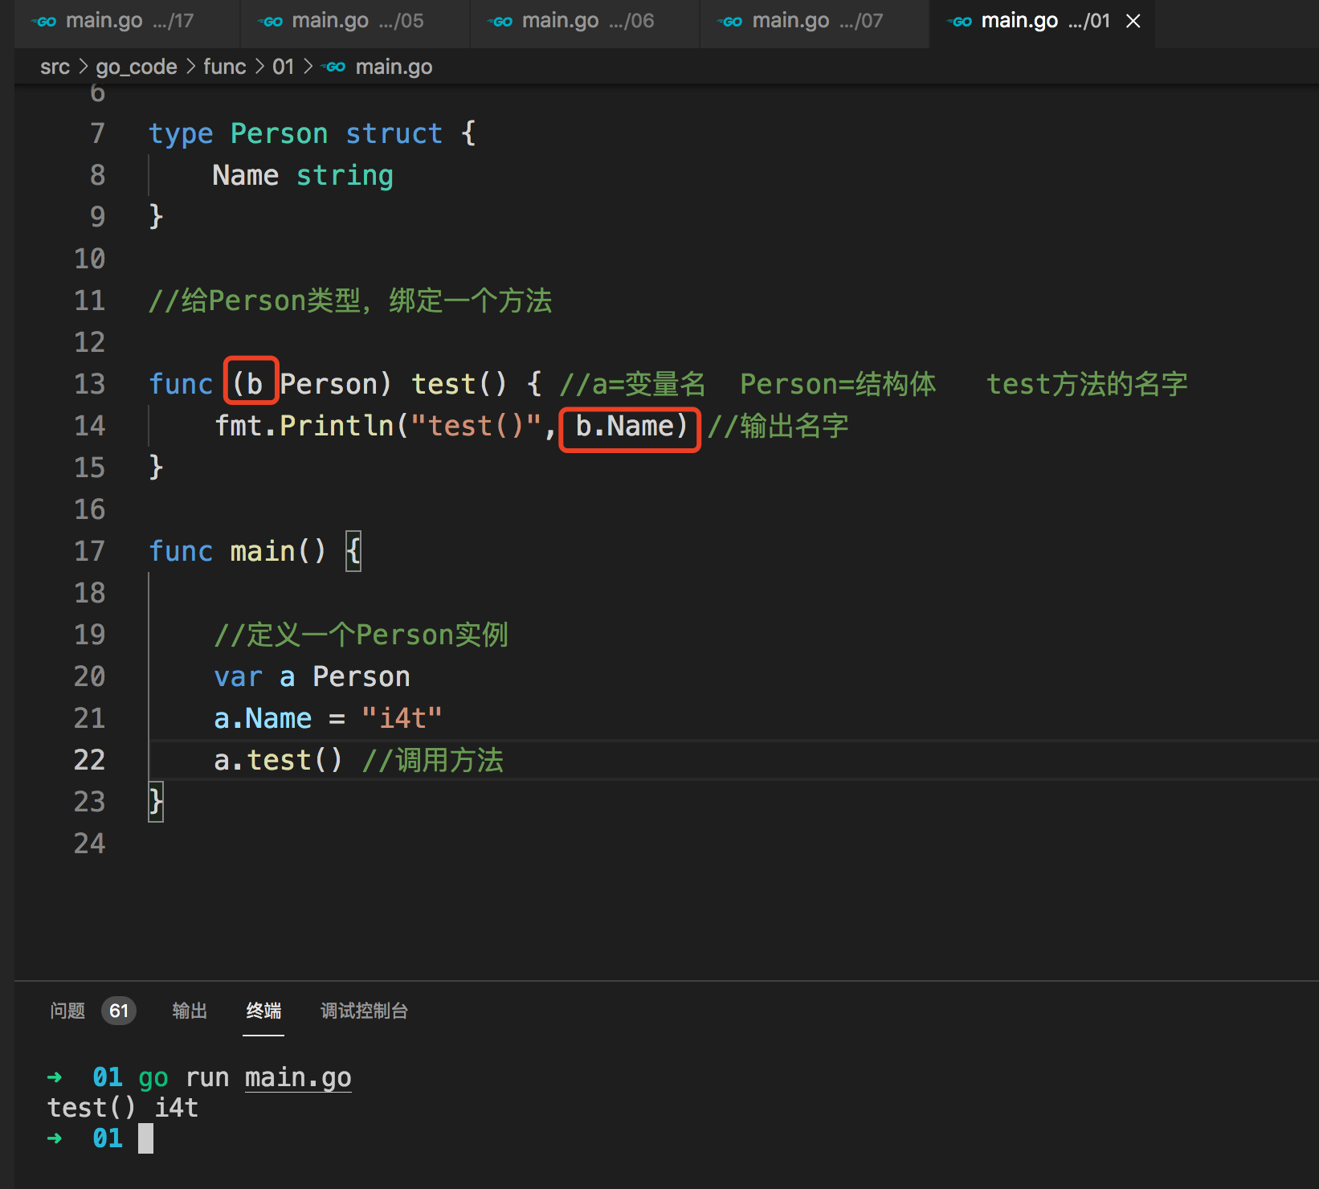Click Go icon in breadcrumb path

pos(335,67)
